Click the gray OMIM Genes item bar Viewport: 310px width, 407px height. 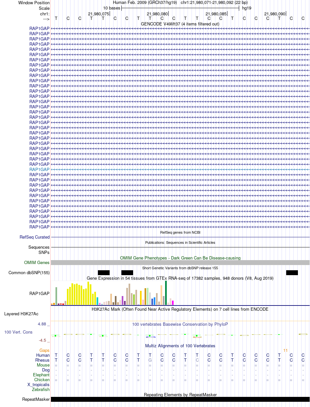point(180,262)
